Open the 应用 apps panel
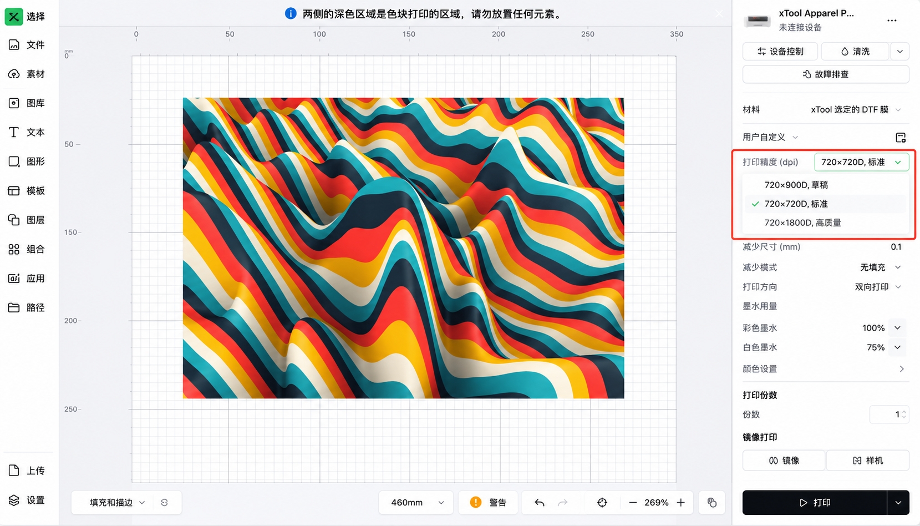Viewport: 920px width, 526px height. pyautogui.click(x=26, y=279)
